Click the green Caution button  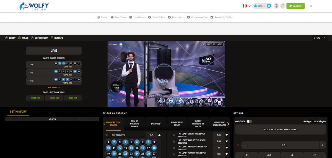tap(295, 6)
